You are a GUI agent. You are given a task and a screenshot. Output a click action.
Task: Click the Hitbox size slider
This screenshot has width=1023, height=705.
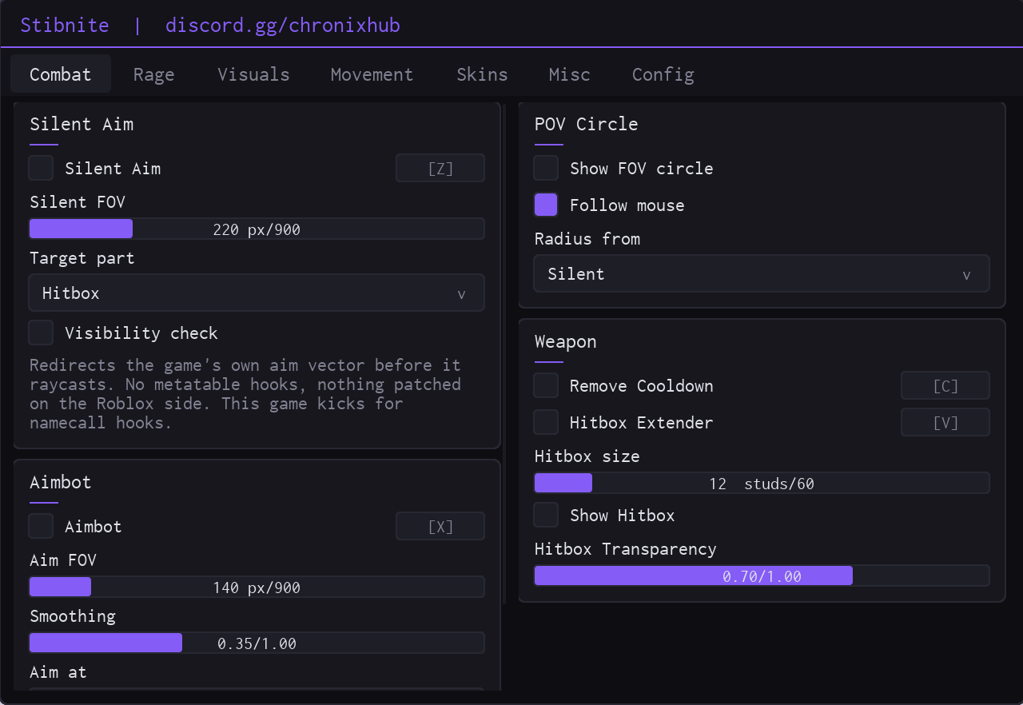762,483
